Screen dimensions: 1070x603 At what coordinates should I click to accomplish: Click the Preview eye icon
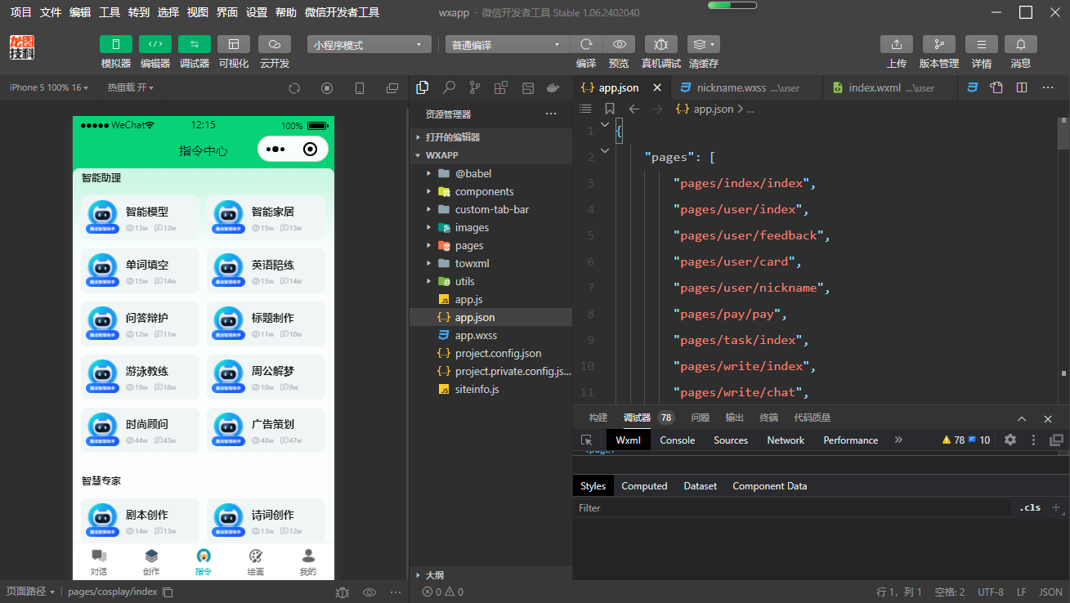coord(620,44)
